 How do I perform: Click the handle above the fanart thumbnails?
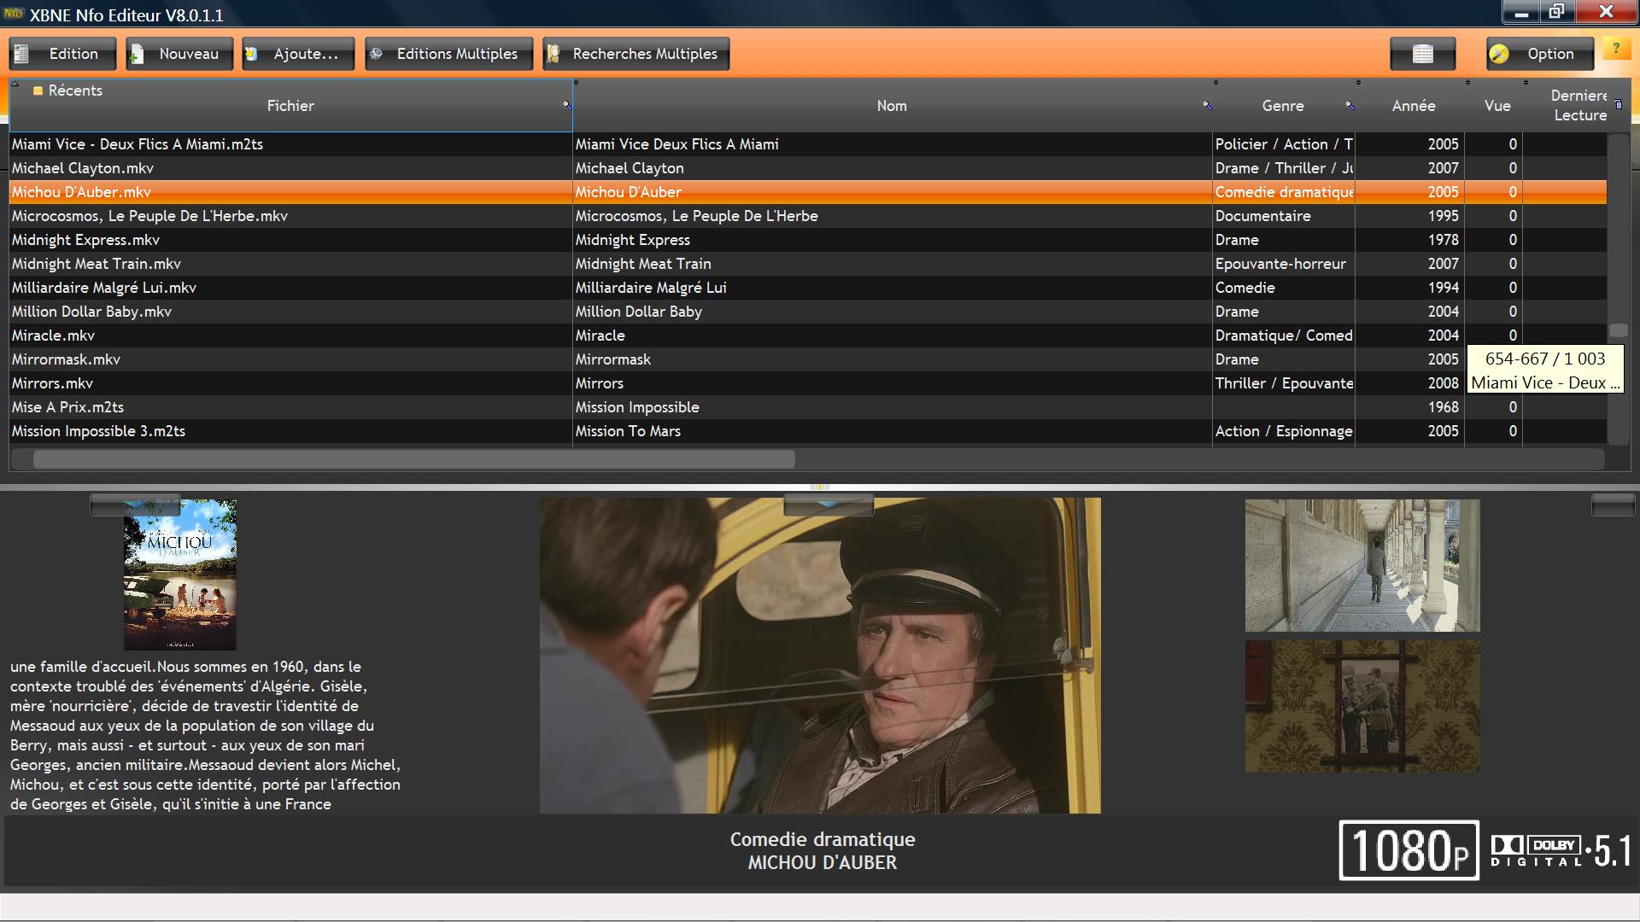pos(1613,505)
